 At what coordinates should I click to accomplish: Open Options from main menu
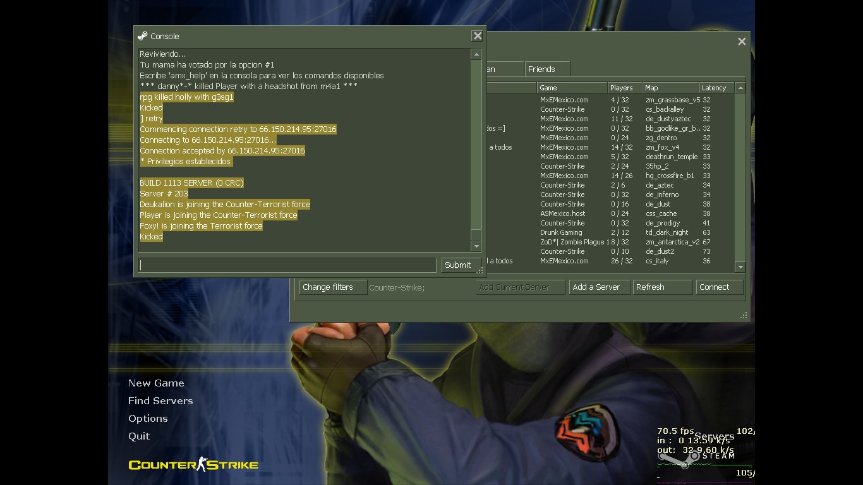pos(148,419)
